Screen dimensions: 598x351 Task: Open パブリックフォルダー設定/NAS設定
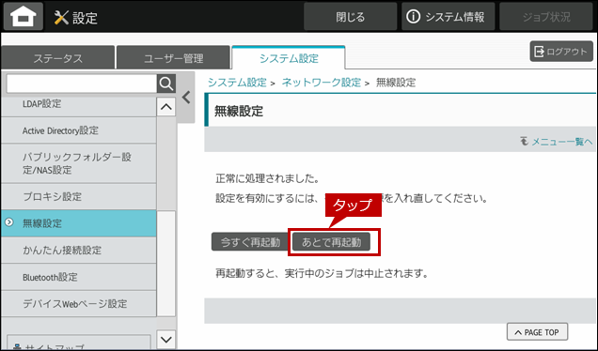pos(79,163)
